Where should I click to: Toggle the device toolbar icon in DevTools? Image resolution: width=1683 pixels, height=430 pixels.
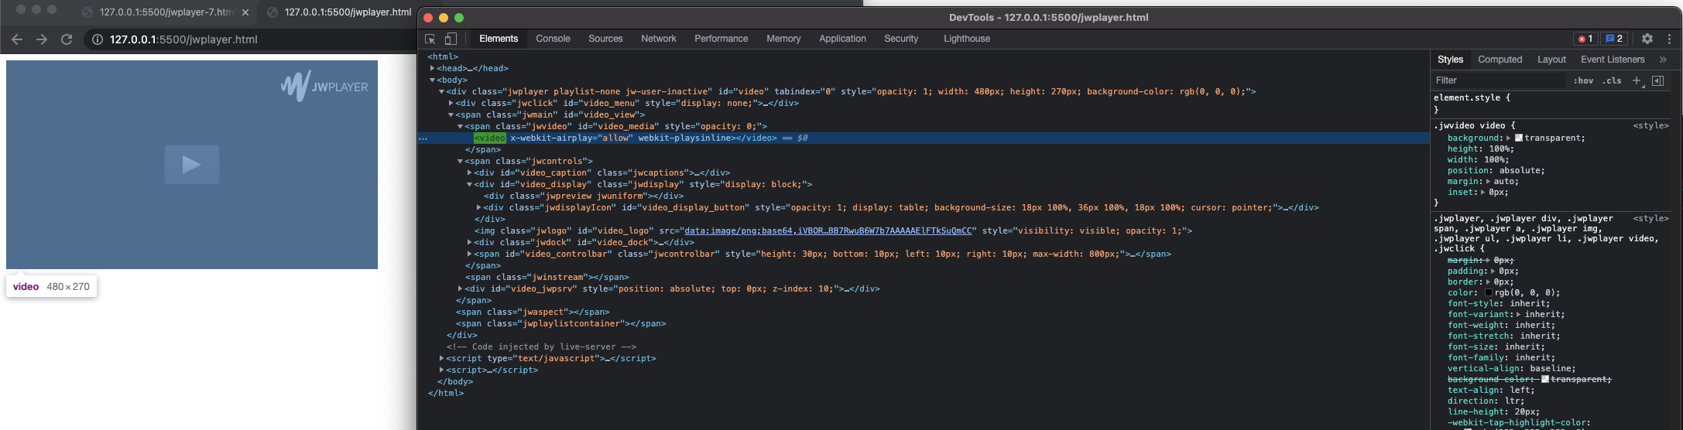[x=451, y=39]
